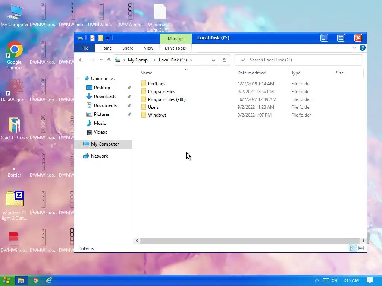Screen dimensions: 382x286
Task: Switch to Details view in status bar
Action: pyautogui.click(x=353, y=248)
